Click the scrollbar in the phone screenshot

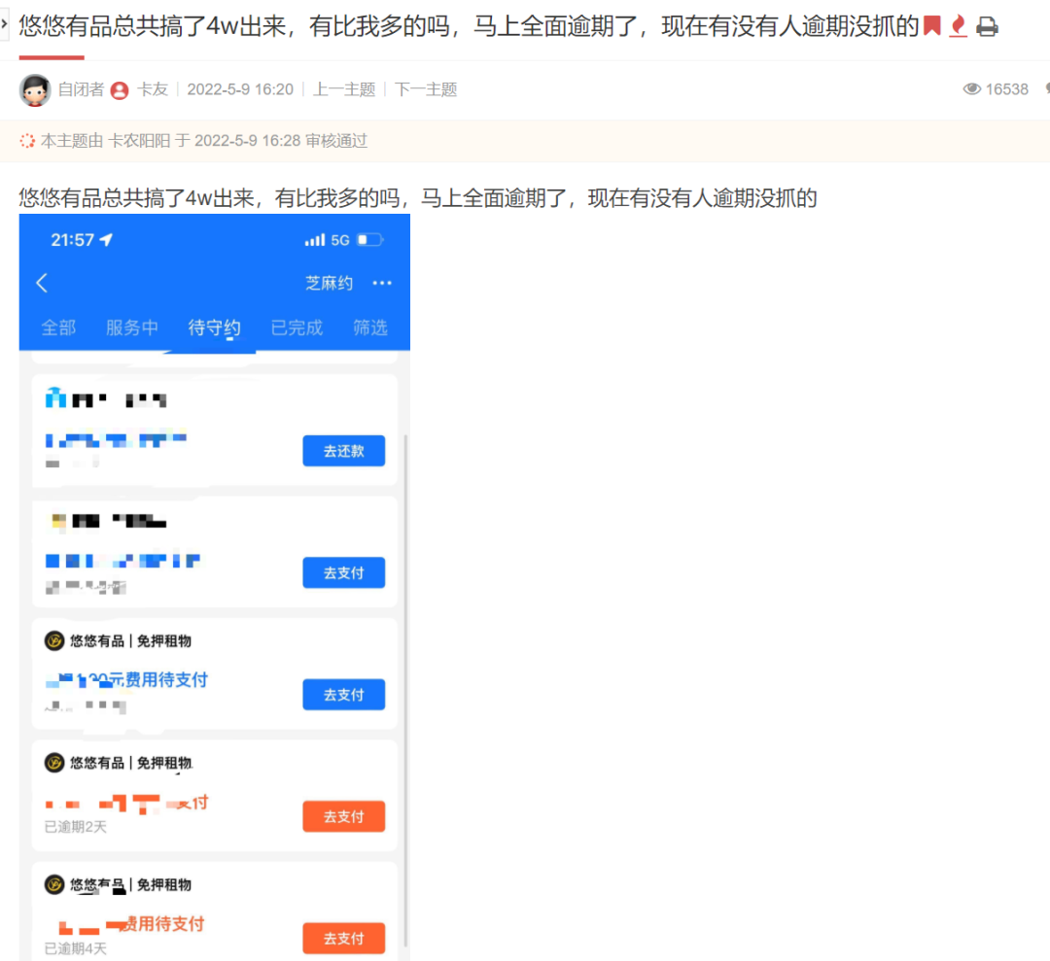(x=405, y=691)
